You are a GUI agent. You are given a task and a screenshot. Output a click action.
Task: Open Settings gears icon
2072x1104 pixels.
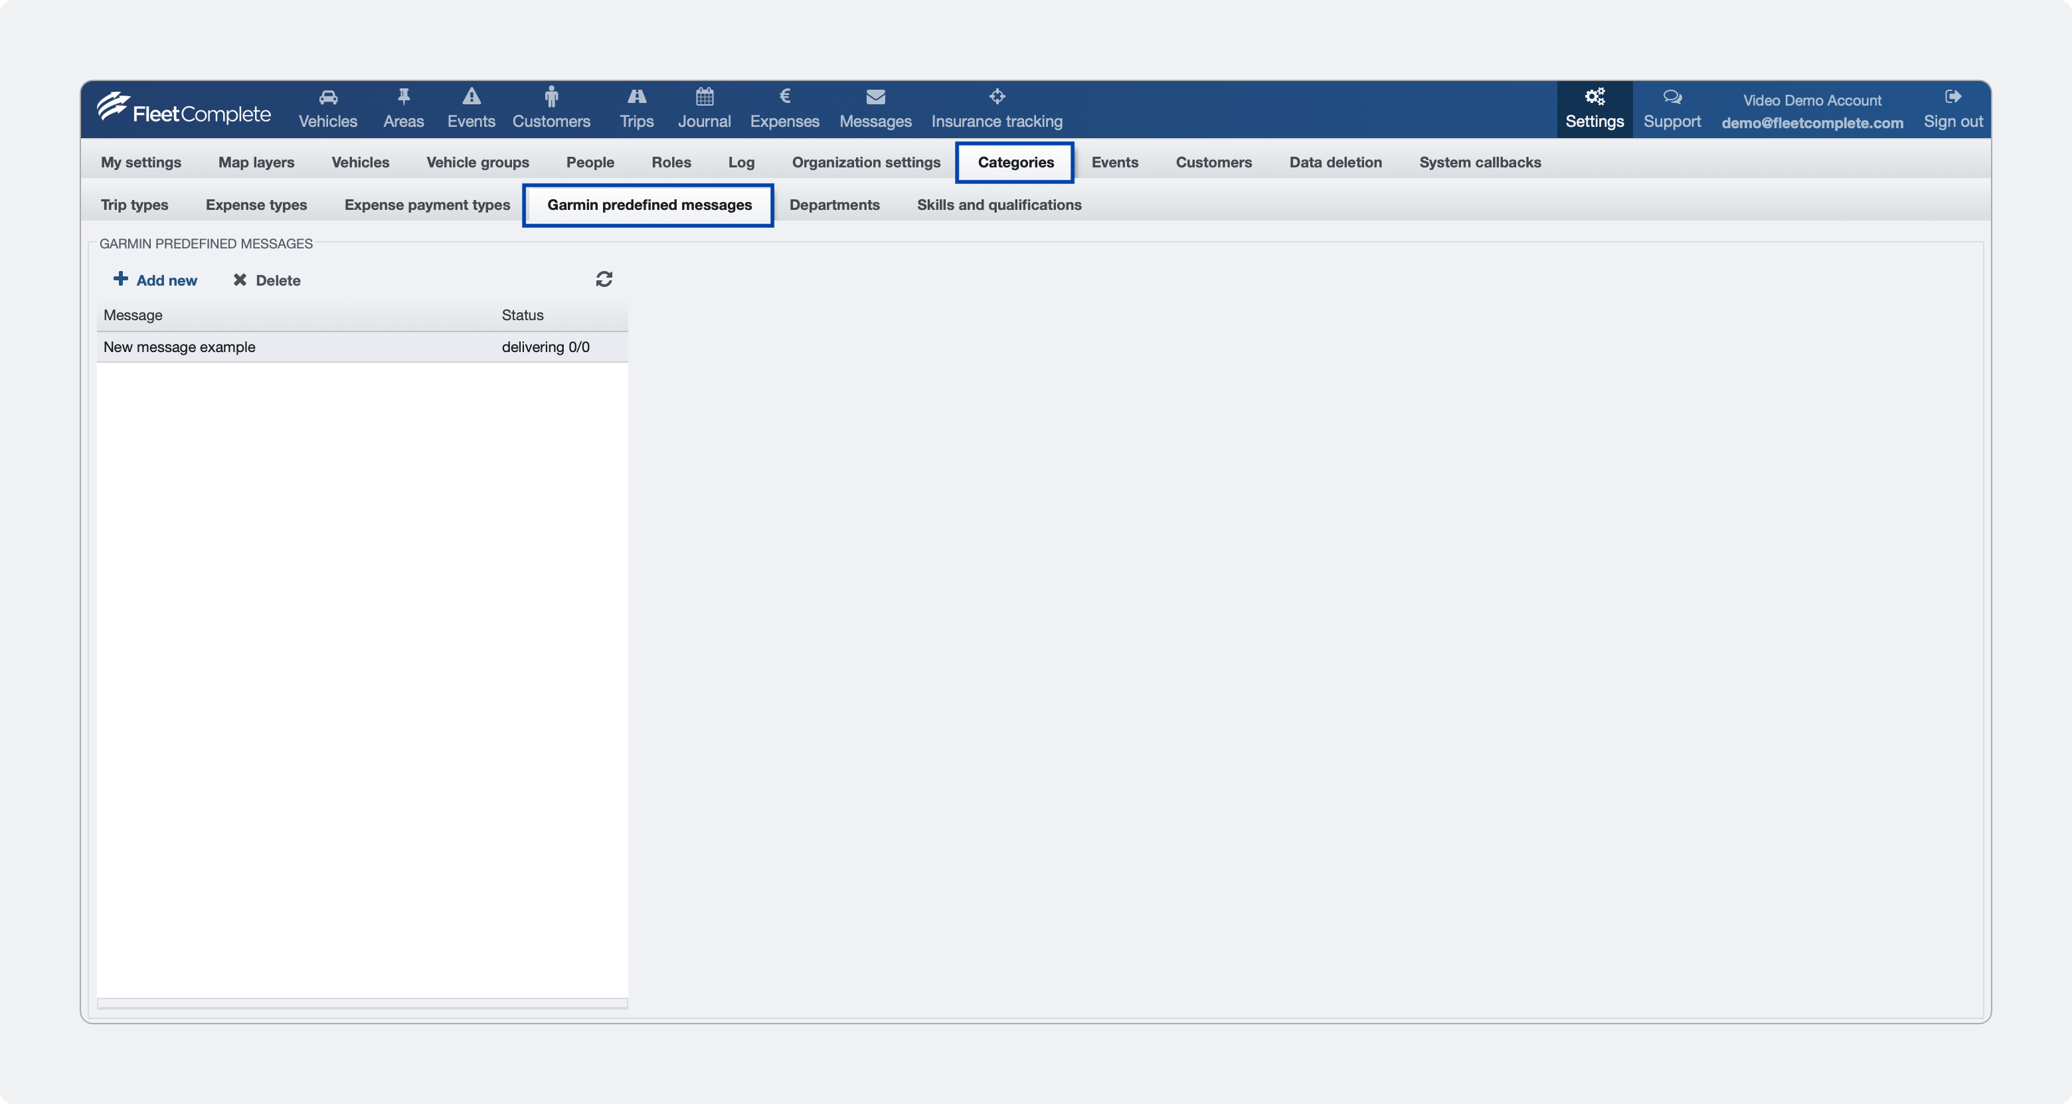coord(1595,96)
